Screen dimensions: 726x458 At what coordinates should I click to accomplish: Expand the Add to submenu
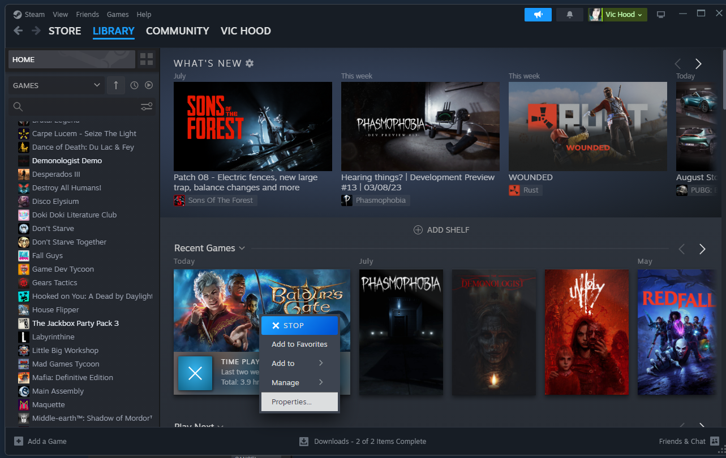click(x=299, y=363)
